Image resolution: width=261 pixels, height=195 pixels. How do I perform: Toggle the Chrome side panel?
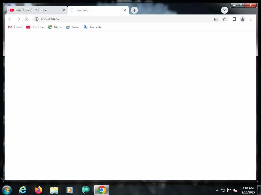[x=234, y=19]
